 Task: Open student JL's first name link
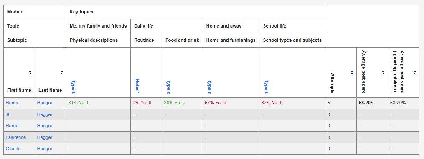8,114
